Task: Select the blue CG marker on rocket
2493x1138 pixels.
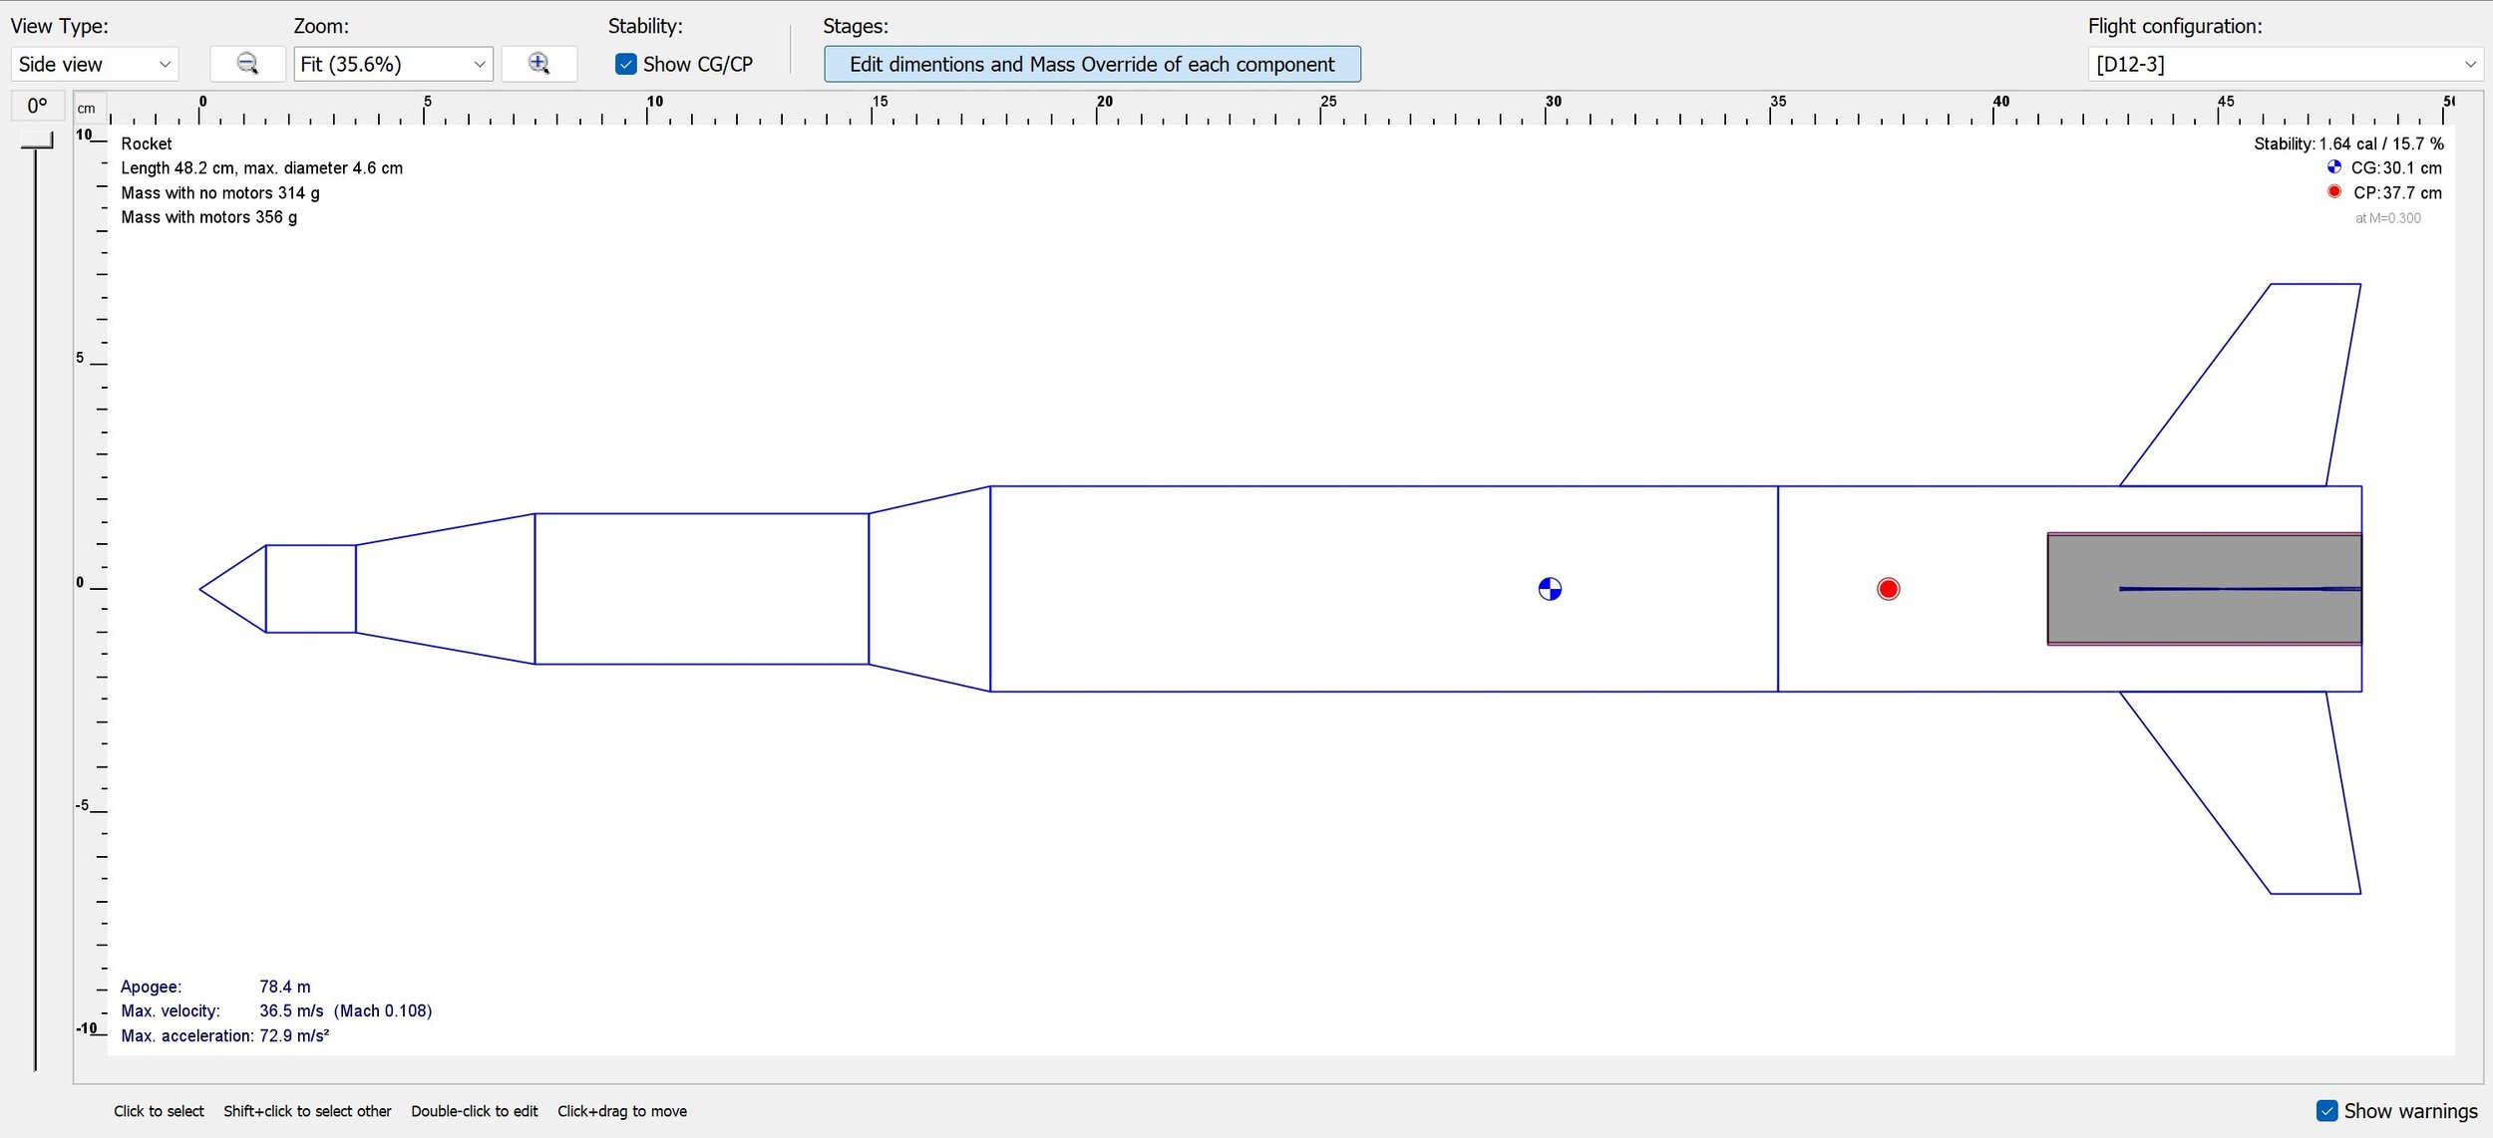Action: point(1550,589)
